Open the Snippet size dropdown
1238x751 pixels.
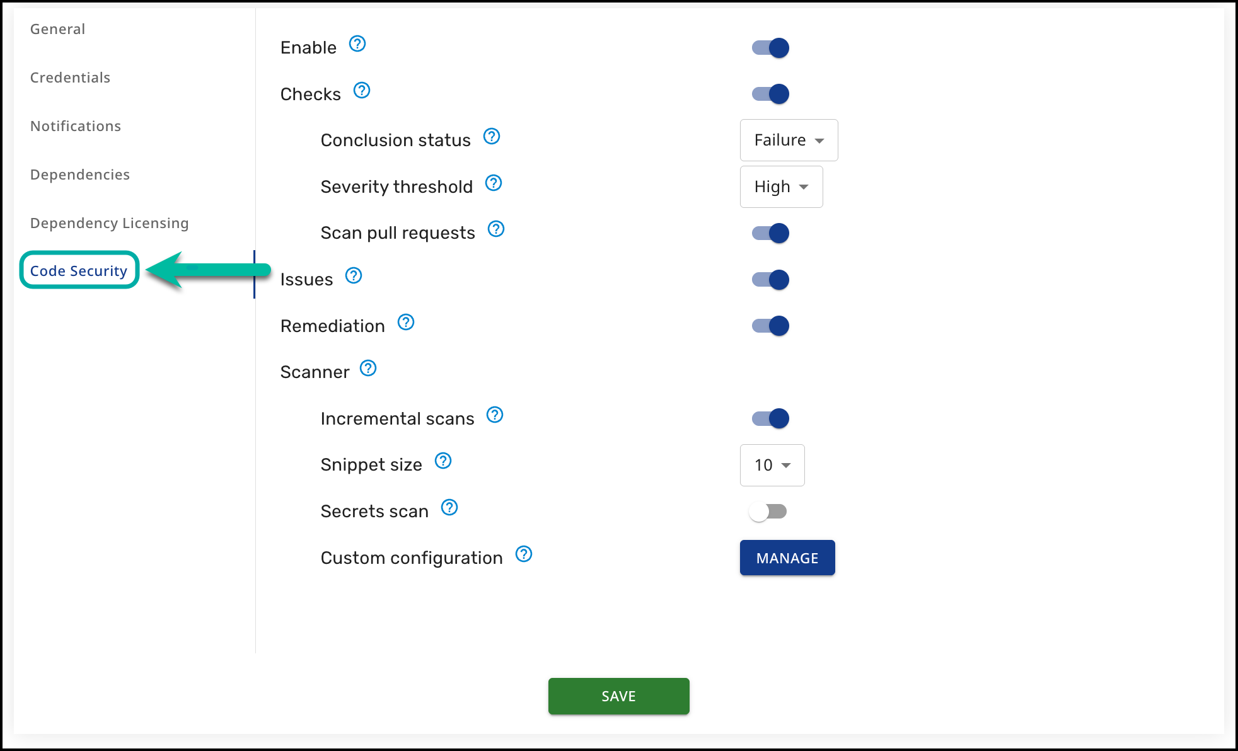click(x=772, y=465)
